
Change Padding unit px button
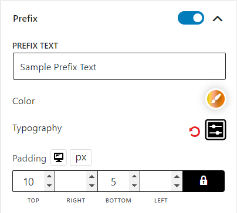pyautogui.click(x=80, y=157)
